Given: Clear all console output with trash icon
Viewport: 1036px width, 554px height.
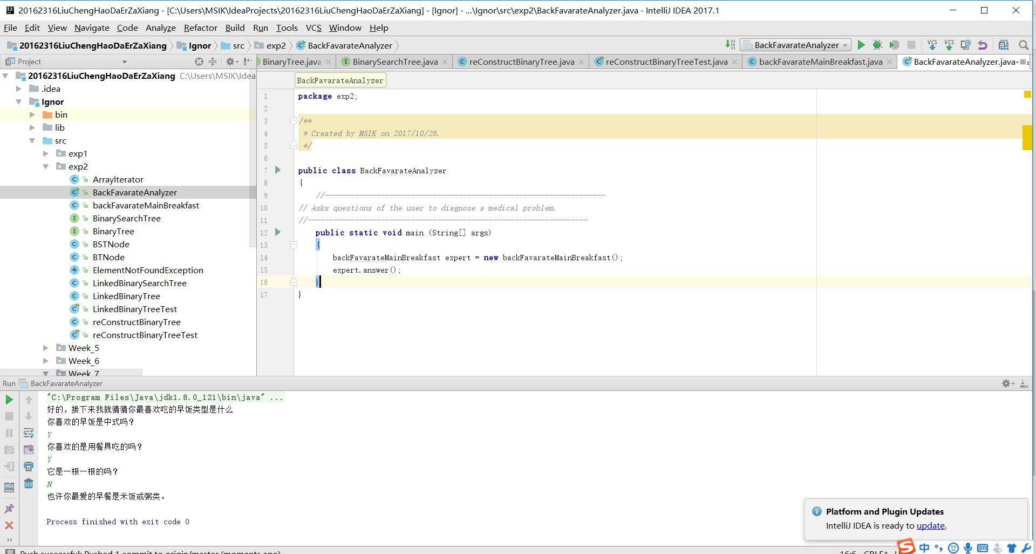Looking at the screenshot, I should coord(29,484).
